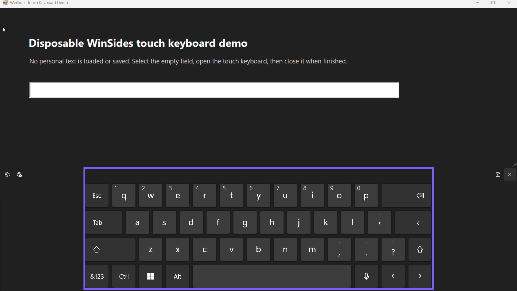Viewport: 517px width, 291px height.
Task: Tap the question mark key
Action: [x=393, y=250]
